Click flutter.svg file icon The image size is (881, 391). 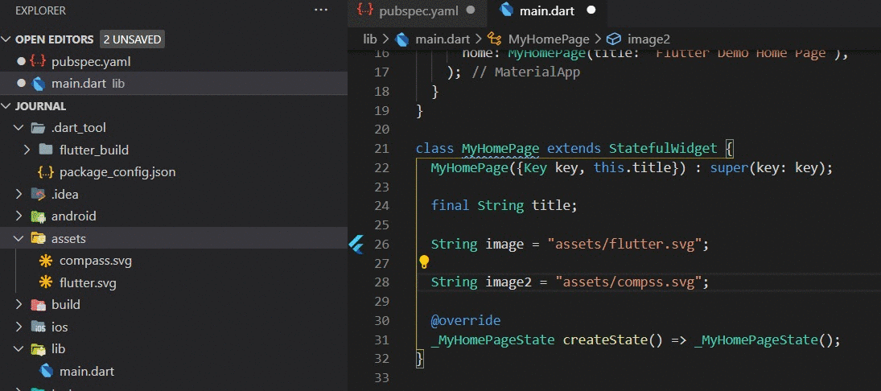(x=45, y=282)
